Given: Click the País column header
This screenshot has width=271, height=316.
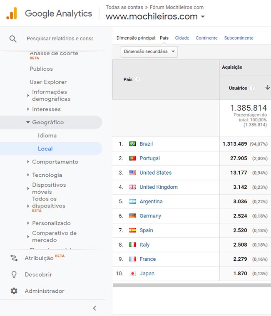Looking at the screenshot, I should 128,79.
